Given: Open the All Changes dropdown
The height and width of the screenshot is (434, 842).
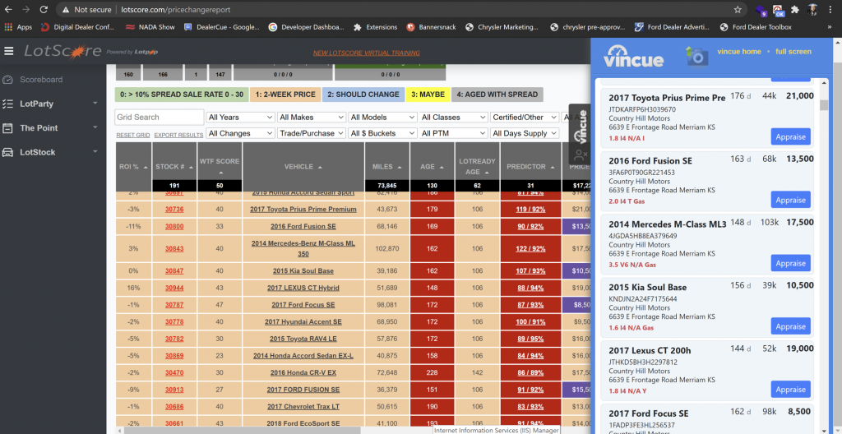Looking at the screenshot, I should (241, 133).
